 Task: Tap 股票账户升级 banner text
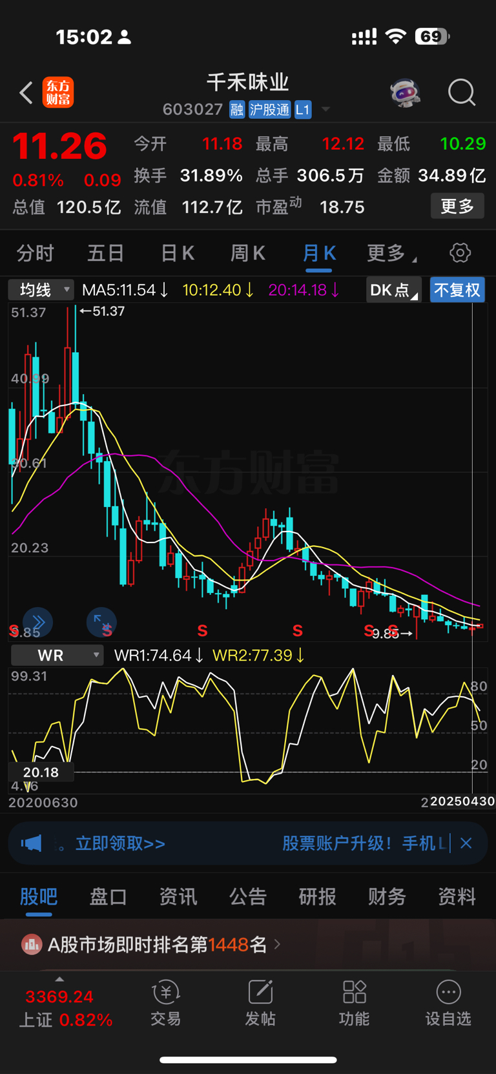(x=365, y=843)
